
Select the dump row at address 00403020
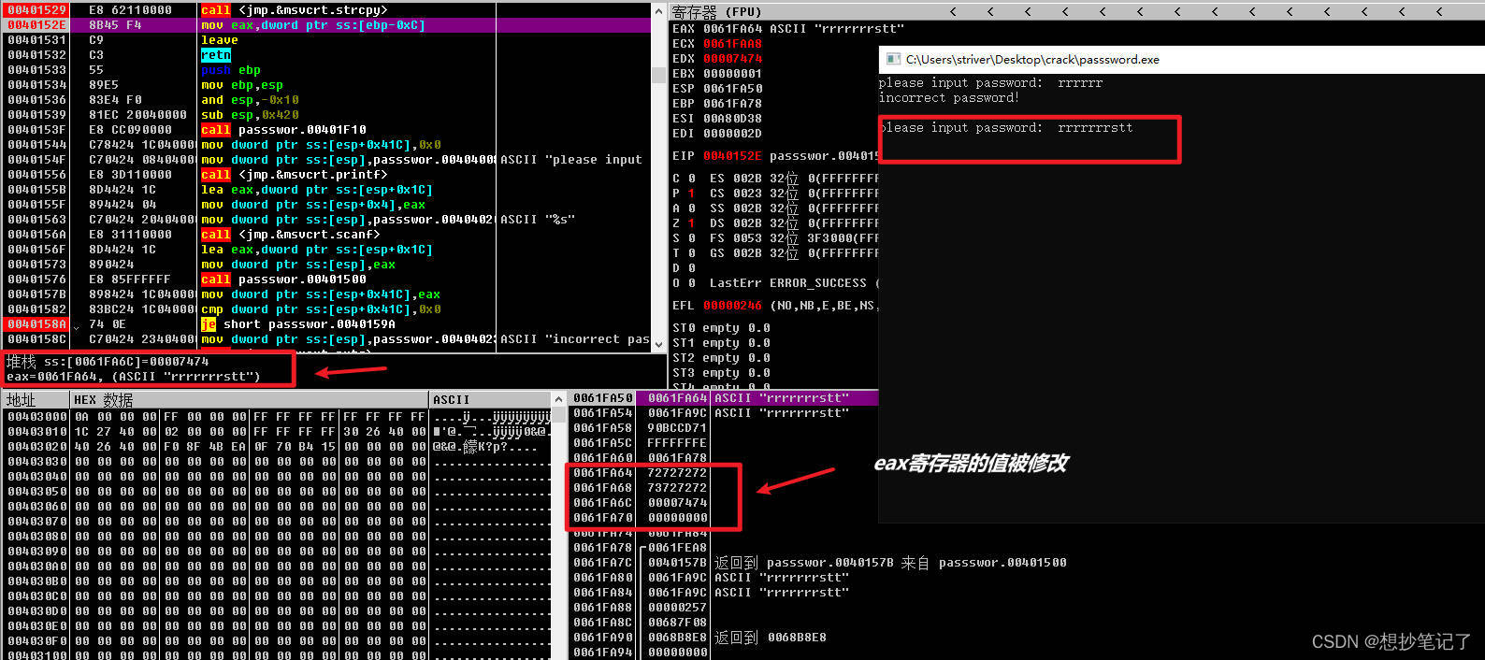[278, 447]
